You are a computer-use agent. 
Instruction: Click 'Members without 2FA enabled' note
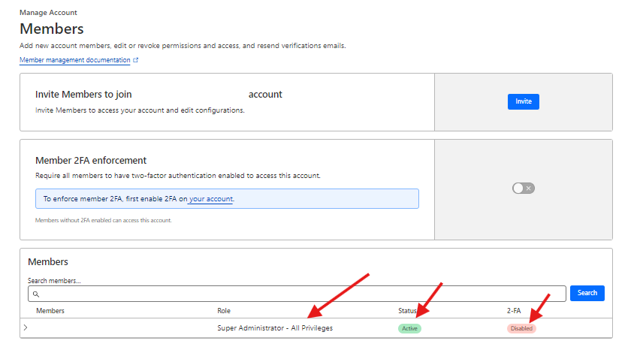click(x=104, y=221)
